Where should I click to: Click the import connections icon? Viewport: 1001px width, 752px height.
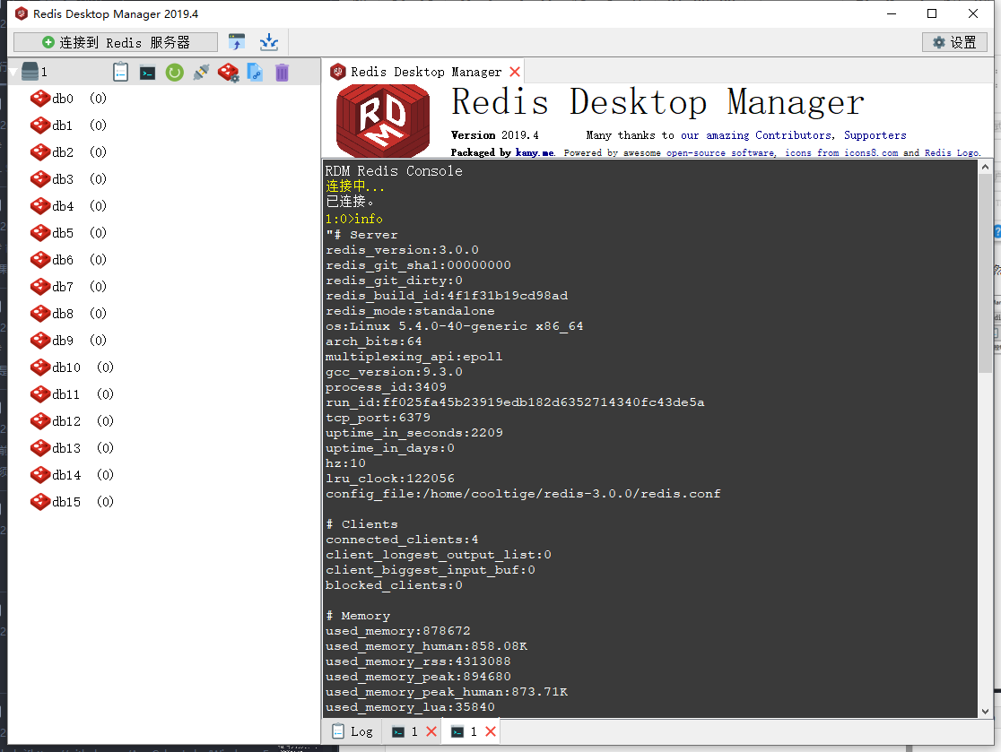pos(237,42)
